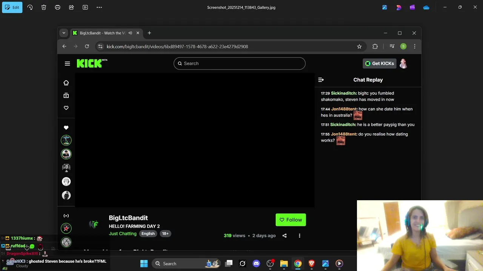
Task: Open the Windows Start menu
Action: pyautogui.click(x=144, y=263)
